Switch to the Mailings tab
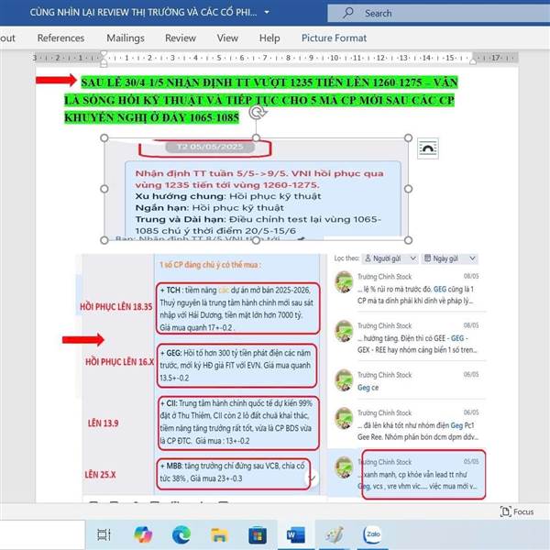This screenshot has width=550, height=550. click(126, 38)
